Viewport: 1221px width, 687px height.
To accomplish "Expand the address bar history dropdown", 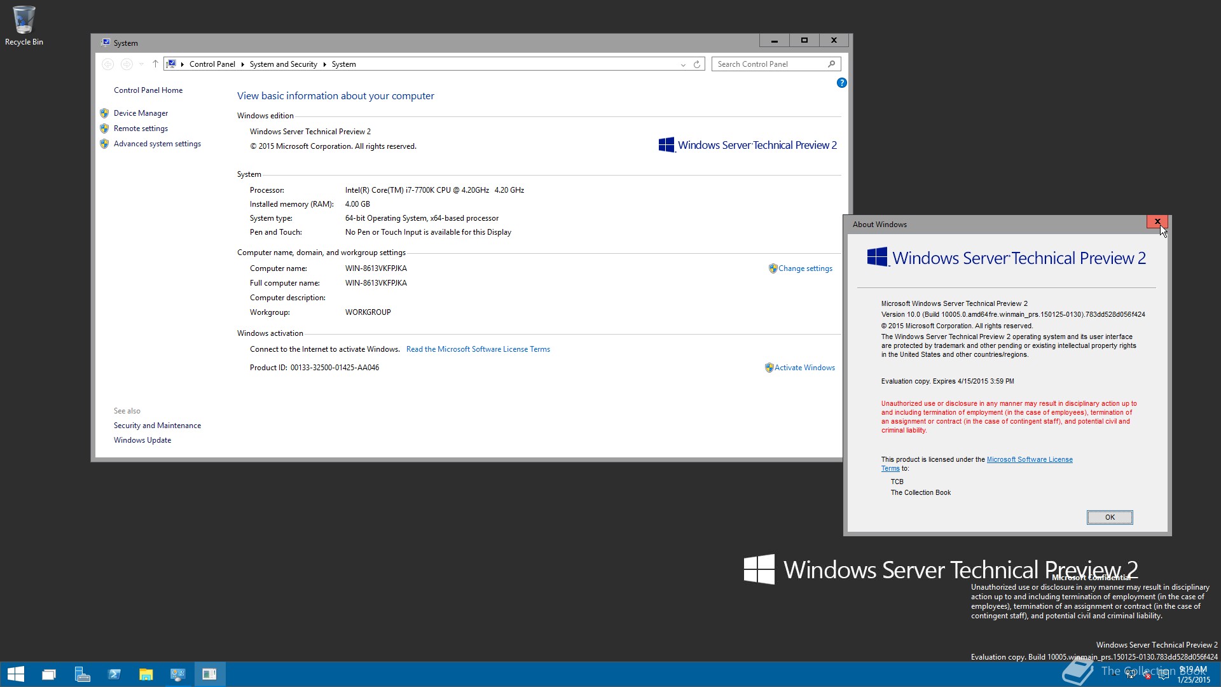I will point(683,64).
